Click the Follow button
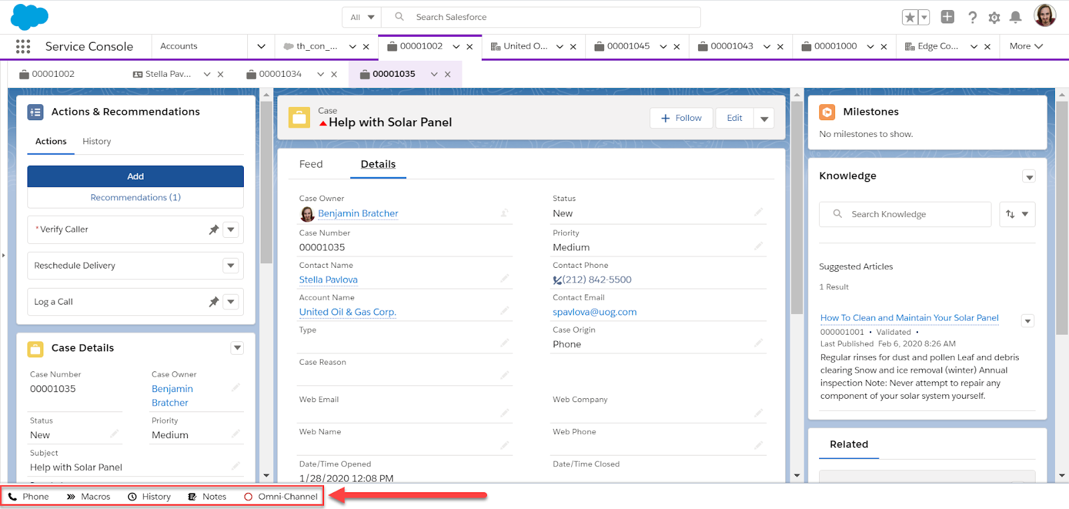The height and width of the screenshot is (509, 1069). [681, 118]
